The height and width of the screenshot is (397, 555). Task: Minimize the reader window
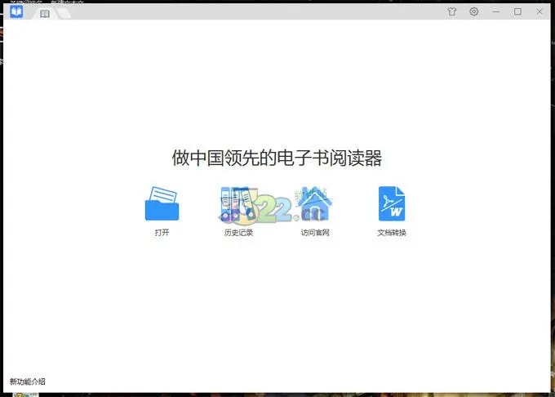[496, 12]
